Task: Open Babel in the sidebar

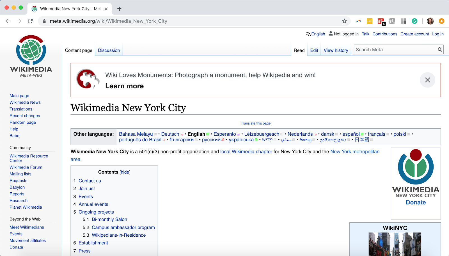Action: tap(15, 136)
